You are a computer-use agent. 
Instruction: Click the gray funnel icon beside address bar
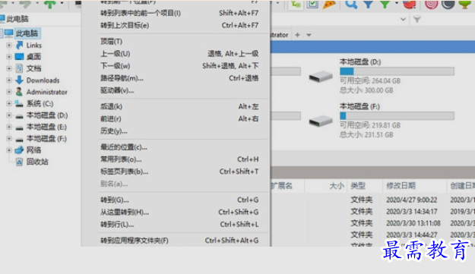[417, 20]
